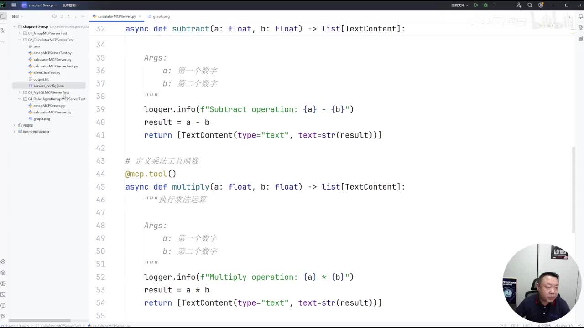Select calculatorMCPServer.py under 02_CalculatorMCPServerTest
Viewport: 584px width, 328px height.
point(50,60)
